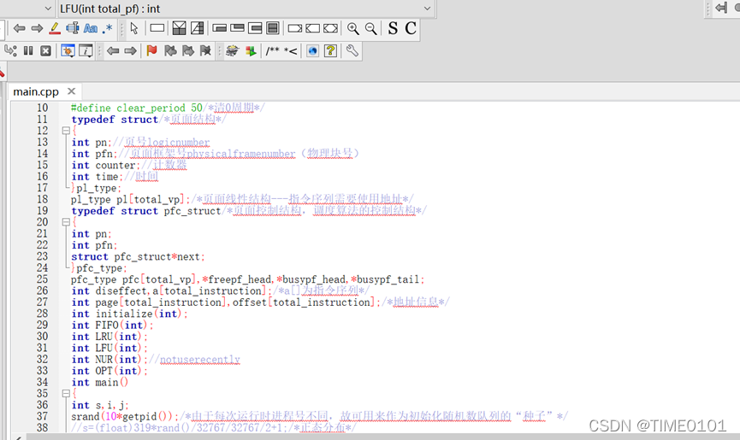Insert a *< line comment
The width and height of the screenshot is (740, 440).
click(x=290, y=51)
